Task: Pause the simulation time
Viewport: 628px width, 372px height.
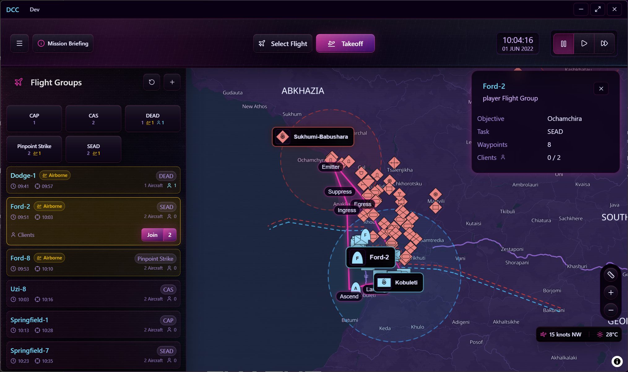Action: click(x=564, y=43)
